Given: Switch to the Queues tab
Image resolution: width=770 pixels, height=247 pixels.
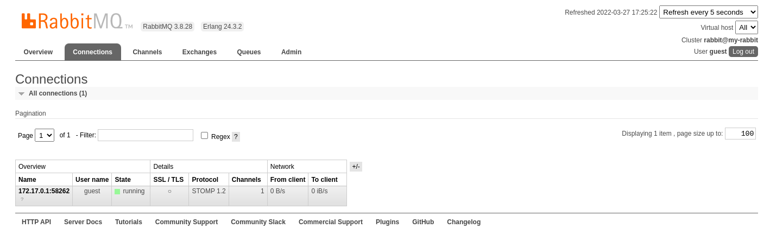Looking at the screenshot, I should coord(249,52).
